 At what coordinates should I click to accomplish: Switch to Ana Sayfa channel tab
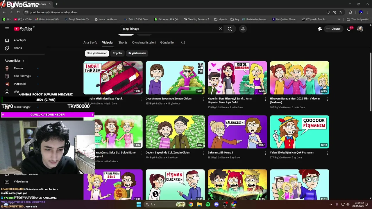(90, 42)
